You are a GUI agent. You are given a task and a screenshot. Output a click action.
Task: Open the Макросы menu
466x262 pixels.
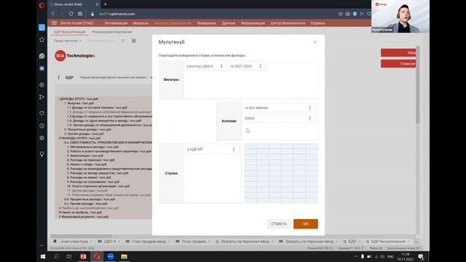click(x=141, y=23)
